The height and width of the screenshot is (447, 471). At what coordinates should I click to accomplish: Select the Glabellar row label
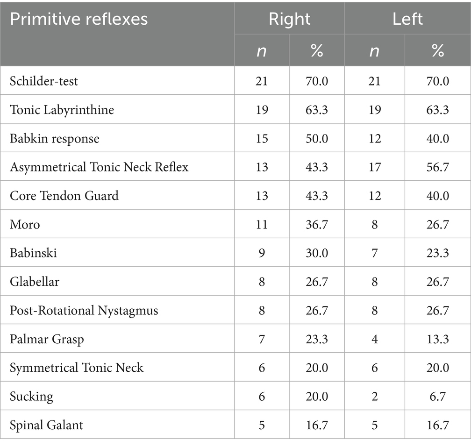pyautogui.click(x=35, y=281)
